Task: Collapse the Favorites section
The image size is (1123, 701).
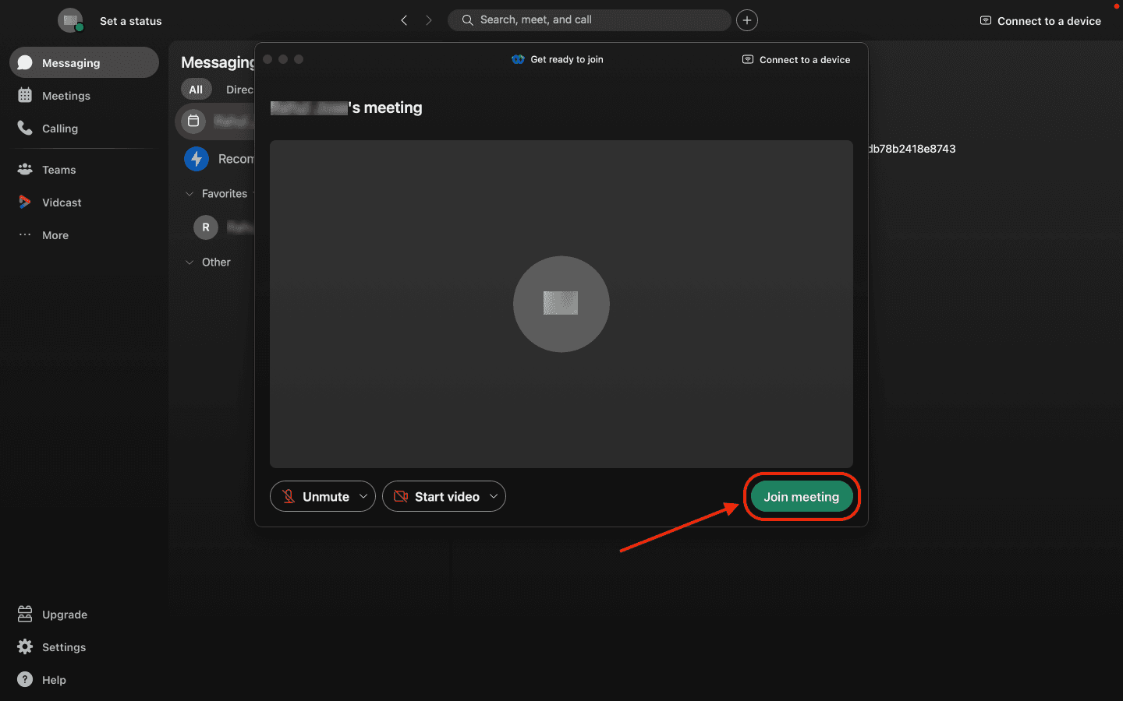Action: [x=190, y=194]
